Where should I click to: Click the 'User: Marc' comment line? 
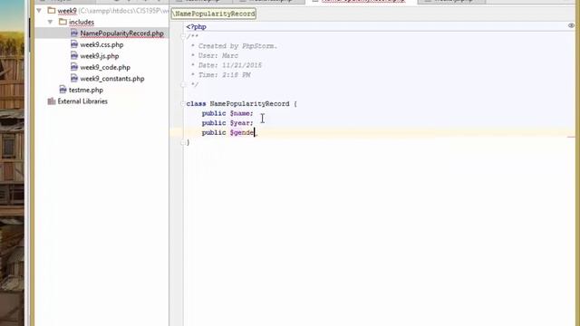pyautogui.click(x=218, y=56)
